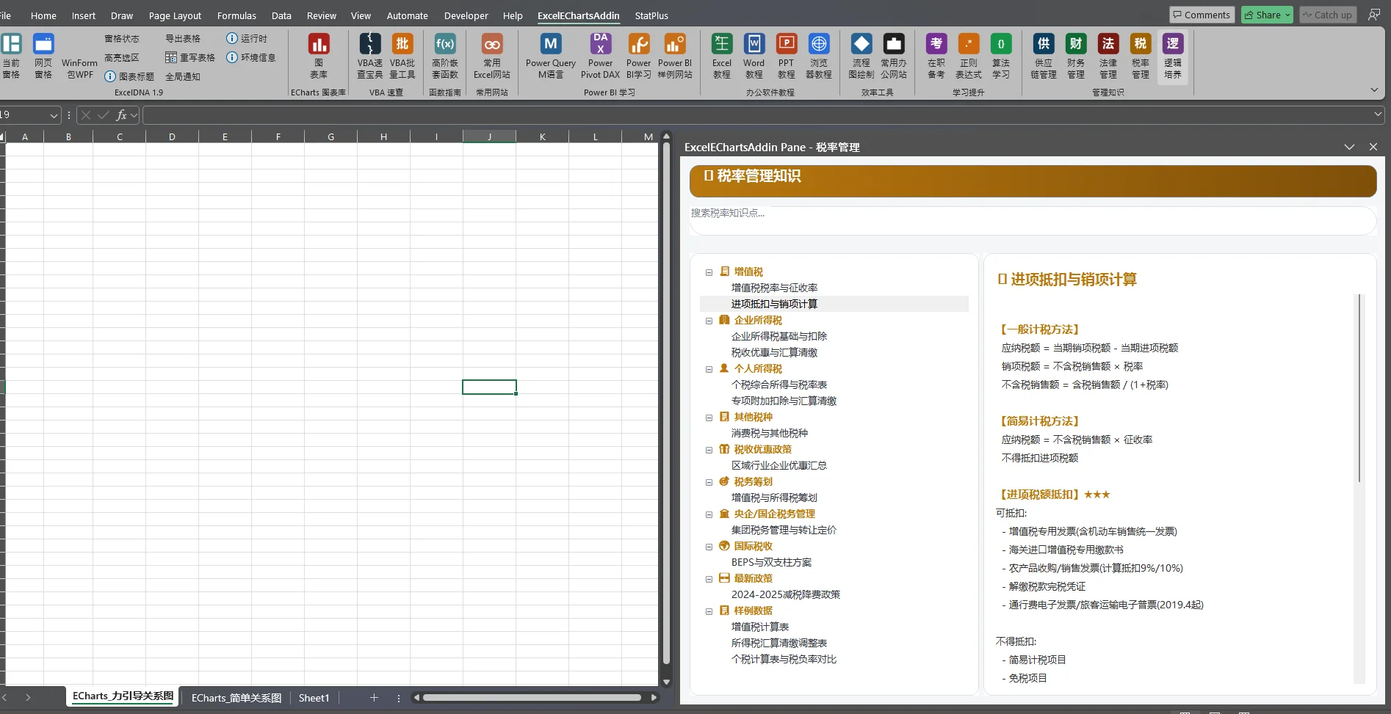This screenshot has width=1391, height=714.
Task: Click the 搜索税率知识点 search field
Action: pyautogui.click(x=1033, y=220)
